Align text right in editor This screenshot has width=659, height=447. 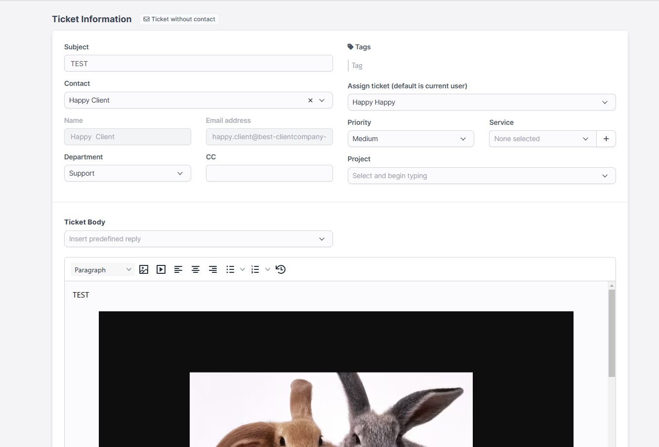click(x=213, y=269)
